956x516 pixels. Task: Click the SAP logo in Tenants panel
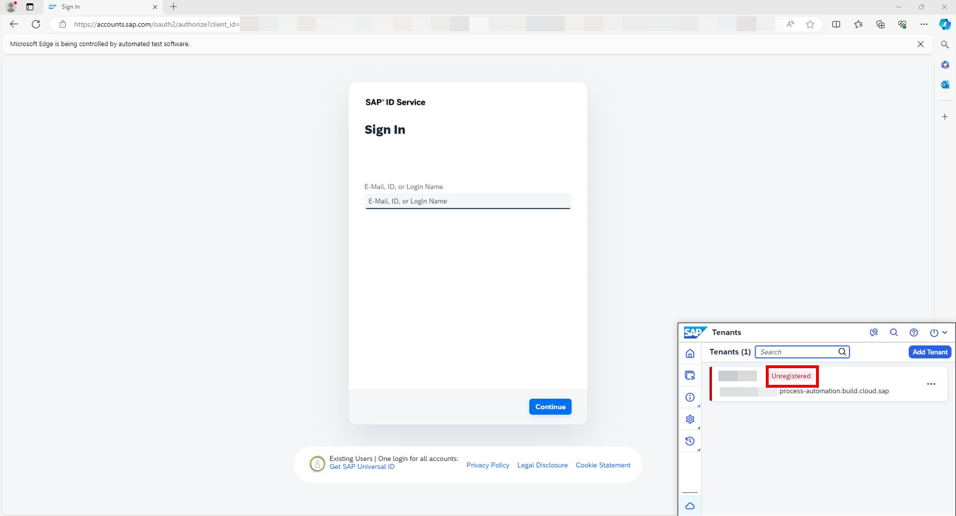tap(695, 332)
